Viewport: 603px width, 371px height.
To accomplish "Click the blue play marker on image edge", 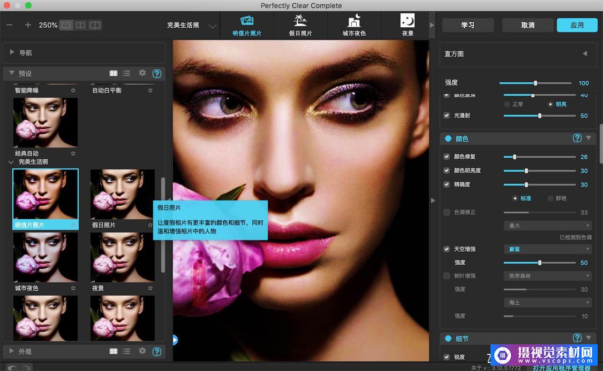I will 175,339.
